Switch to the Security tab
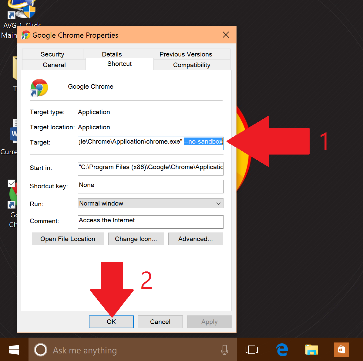Viewport: 363px width, 361px height. pos(52,54)
